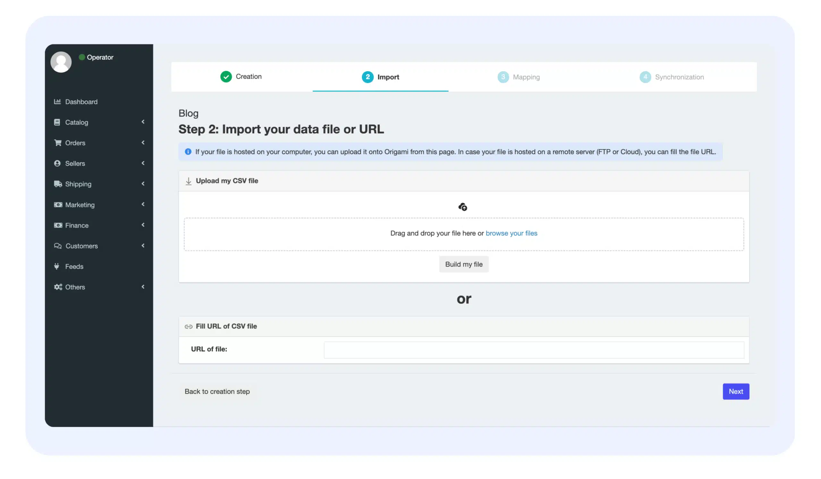Click the step 2 Import circle
Screen dimensions: 821x479
point(368,77)
